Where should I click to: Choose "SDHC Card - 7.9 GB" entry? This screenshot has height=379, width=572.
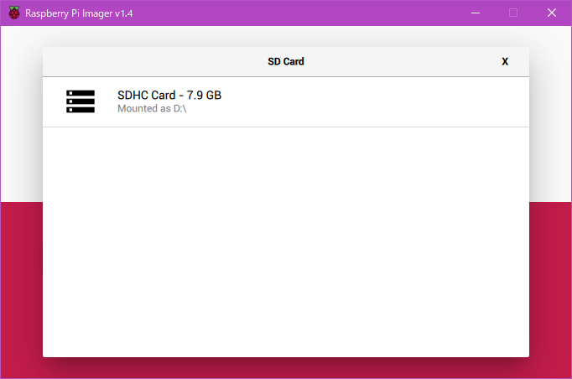pos(286,101)
